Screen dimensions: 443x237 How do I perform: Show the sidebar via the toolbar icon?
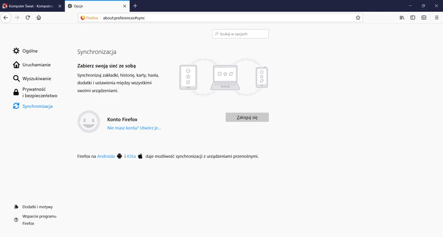pos(413,17)
